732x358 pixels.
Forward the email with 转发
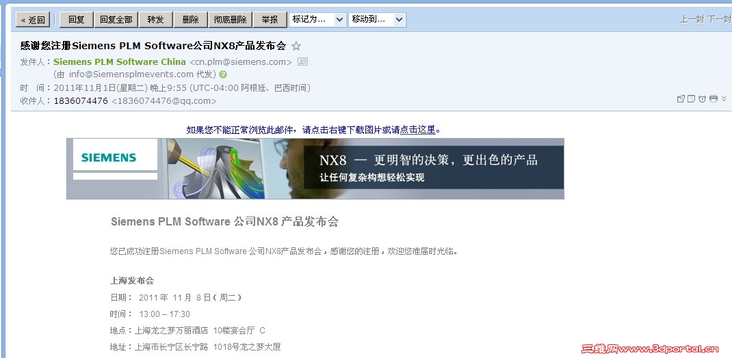[155, 20]
